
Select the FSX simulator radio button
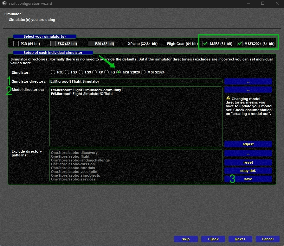point(67,72)
